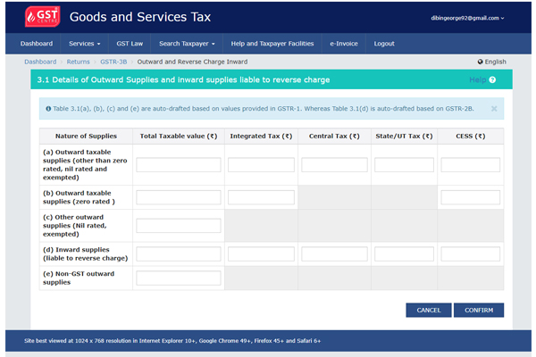
Task: Open the user account email dropdown
Action: [x=467, y=18]
